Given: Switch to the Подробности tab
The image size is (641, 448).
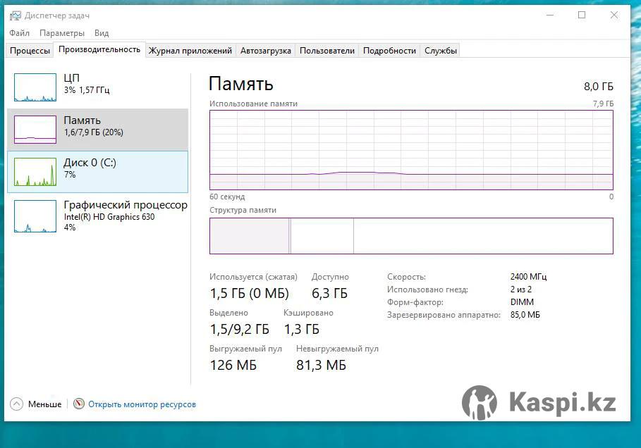Looking at the screenshot, I should 389,51.
